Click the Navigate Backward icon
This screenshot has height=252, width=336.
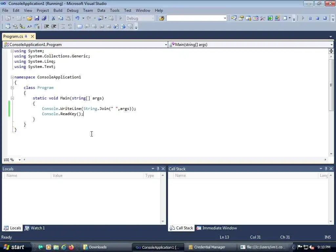(100, 18)
